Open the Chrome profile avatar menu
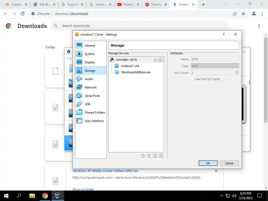268x201 pixels. [x=254, y=14]
